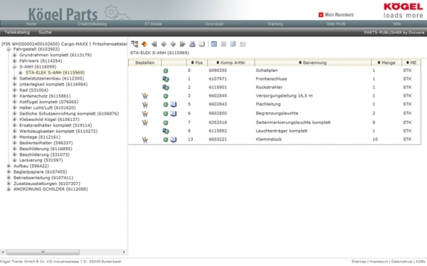Add Begrenzungsleuchte to cart
The image size is (427, 266).
145,114
